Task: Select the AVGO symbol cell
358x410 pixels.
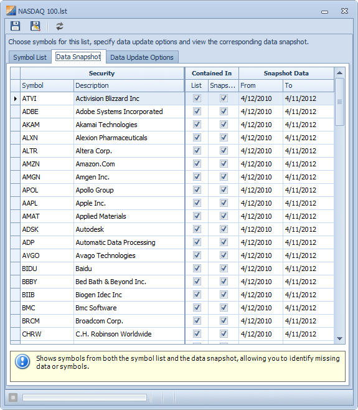Action: [47, 255]
